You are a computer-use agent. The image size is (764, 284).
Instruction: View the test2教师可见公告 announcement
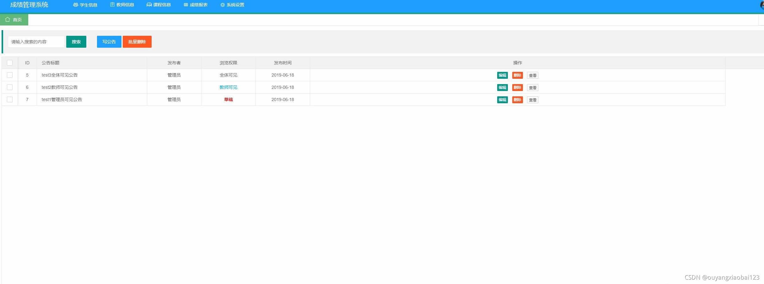(533, 88)
